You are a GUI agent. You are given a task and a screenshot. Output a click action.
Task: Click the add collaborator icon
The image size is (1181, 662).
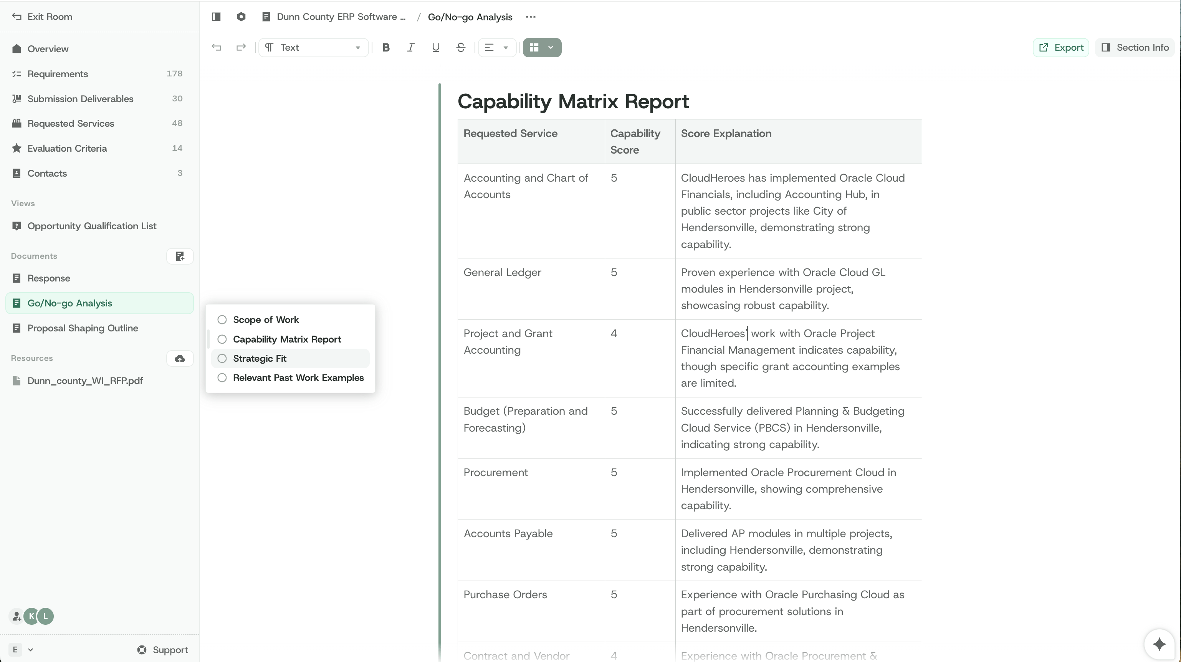[17, 617]
